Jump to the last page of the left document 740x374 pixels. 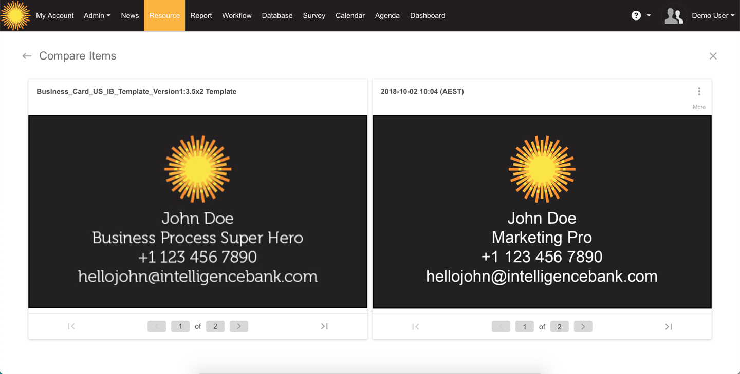point(324,326)
